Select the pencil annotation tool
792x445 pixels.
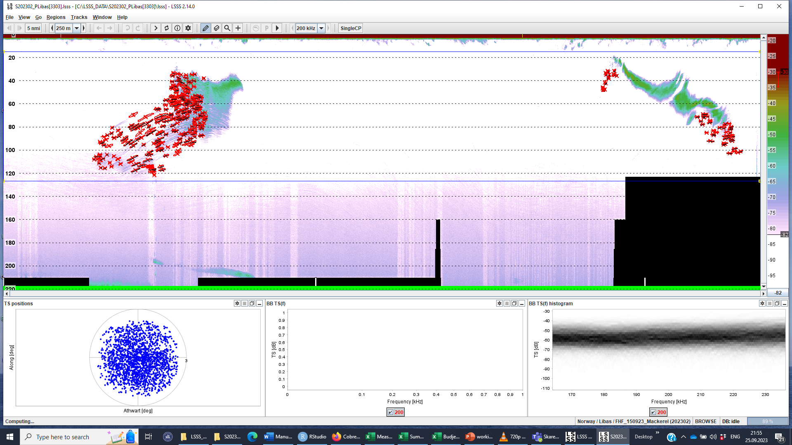[x=205, y=28]
